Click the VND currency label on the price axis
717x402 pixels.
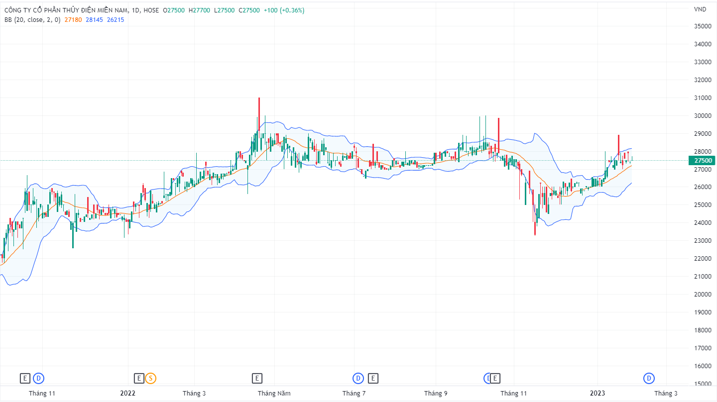(x=700, y=9)
